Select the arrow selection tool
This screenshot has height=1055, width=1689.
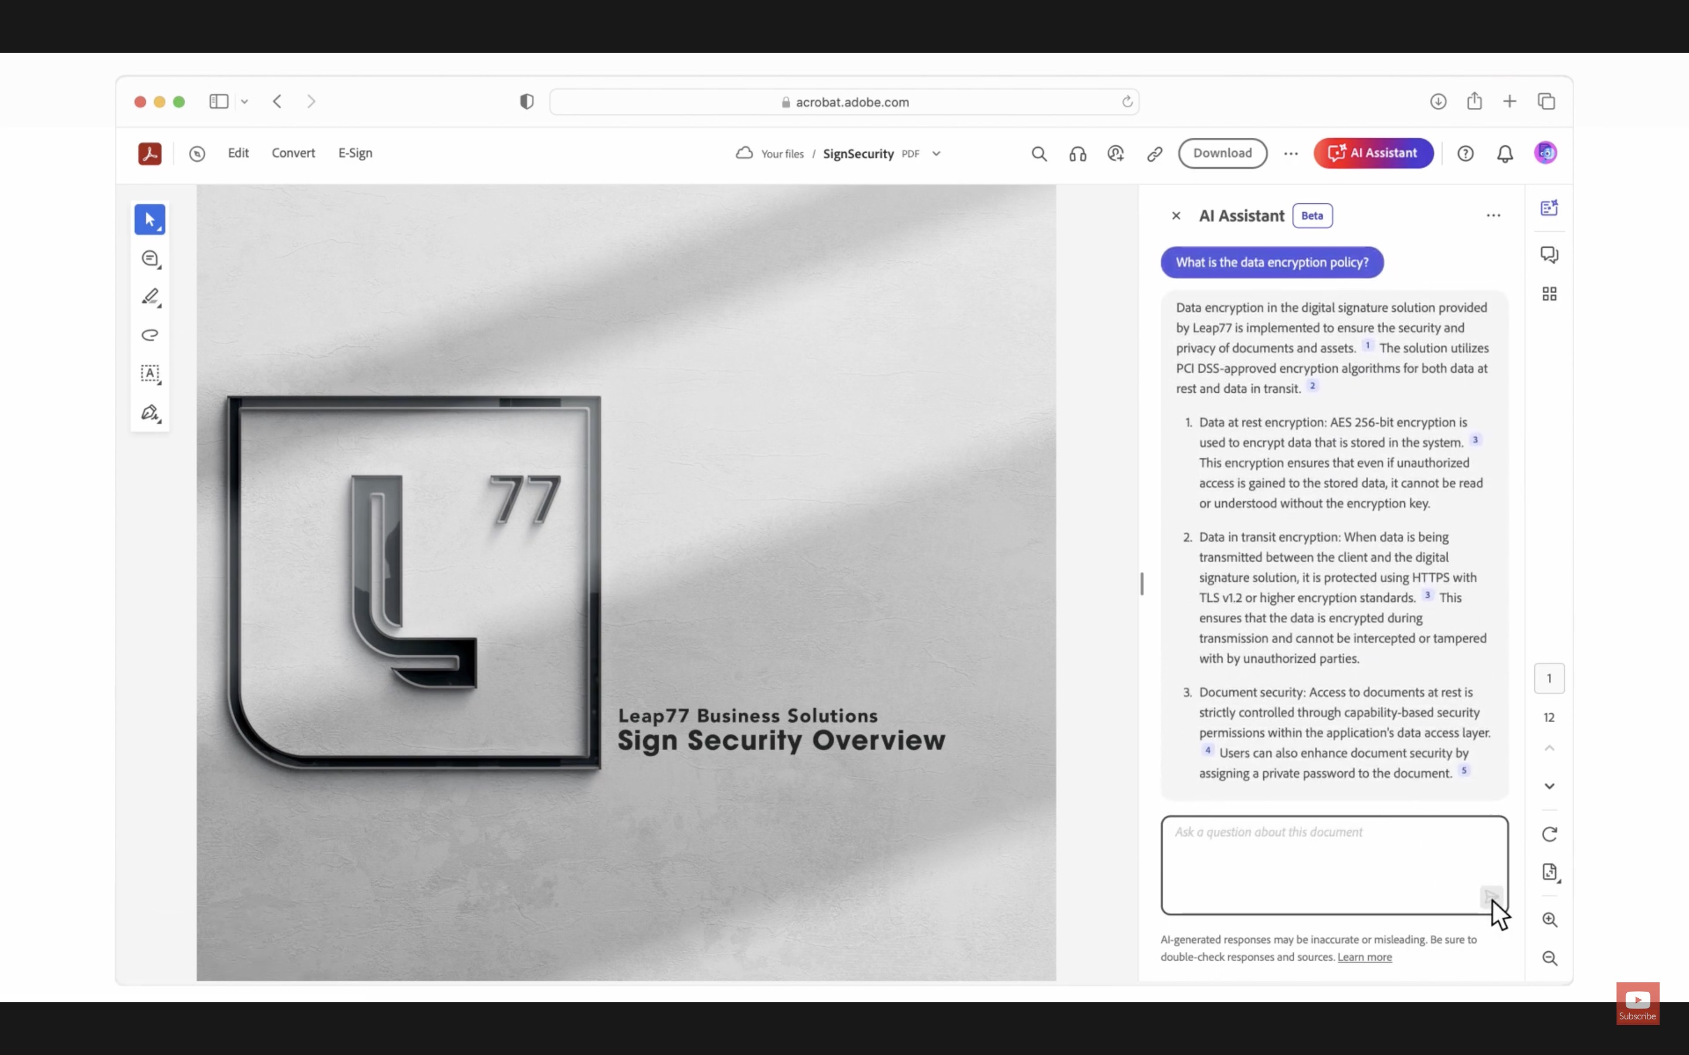point(150,220)
